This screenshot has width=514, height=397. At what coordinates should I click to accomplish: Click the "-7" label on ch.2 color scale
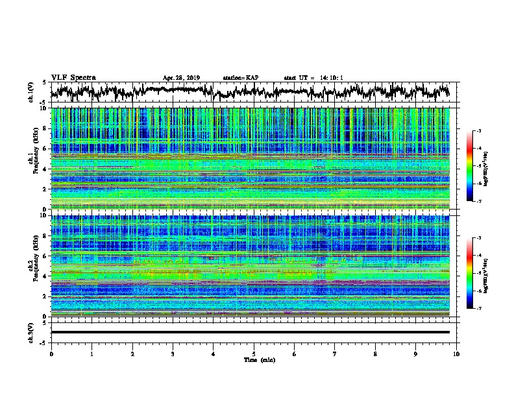point(478,308)
